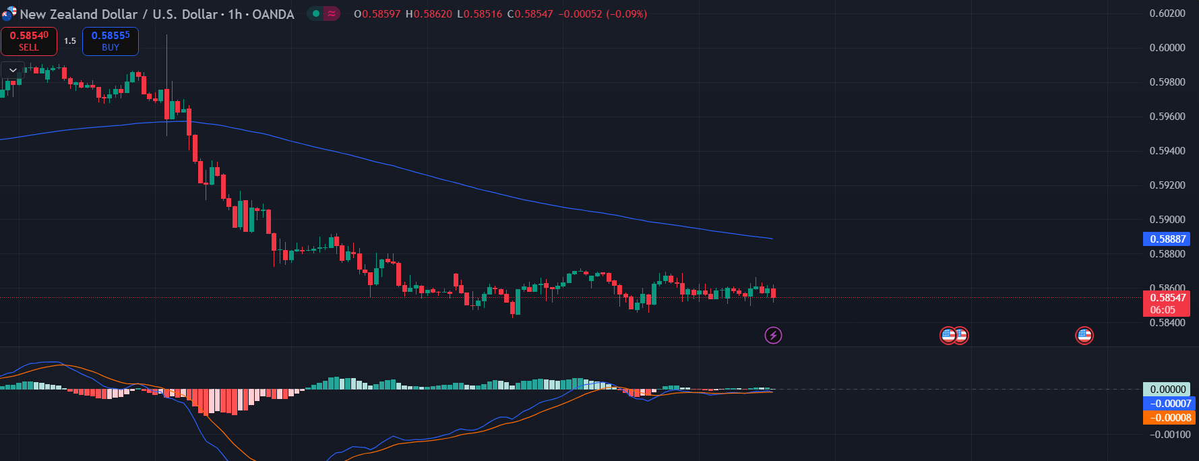This screenshot has height=461, width=1199.
Task: Click the 0.58800 price scale label
Action: (x=1167, y=254)
